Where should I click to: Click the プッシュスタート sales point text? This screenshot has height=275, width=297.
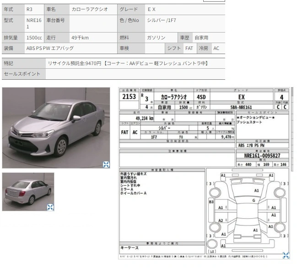(x=249, y=122)
